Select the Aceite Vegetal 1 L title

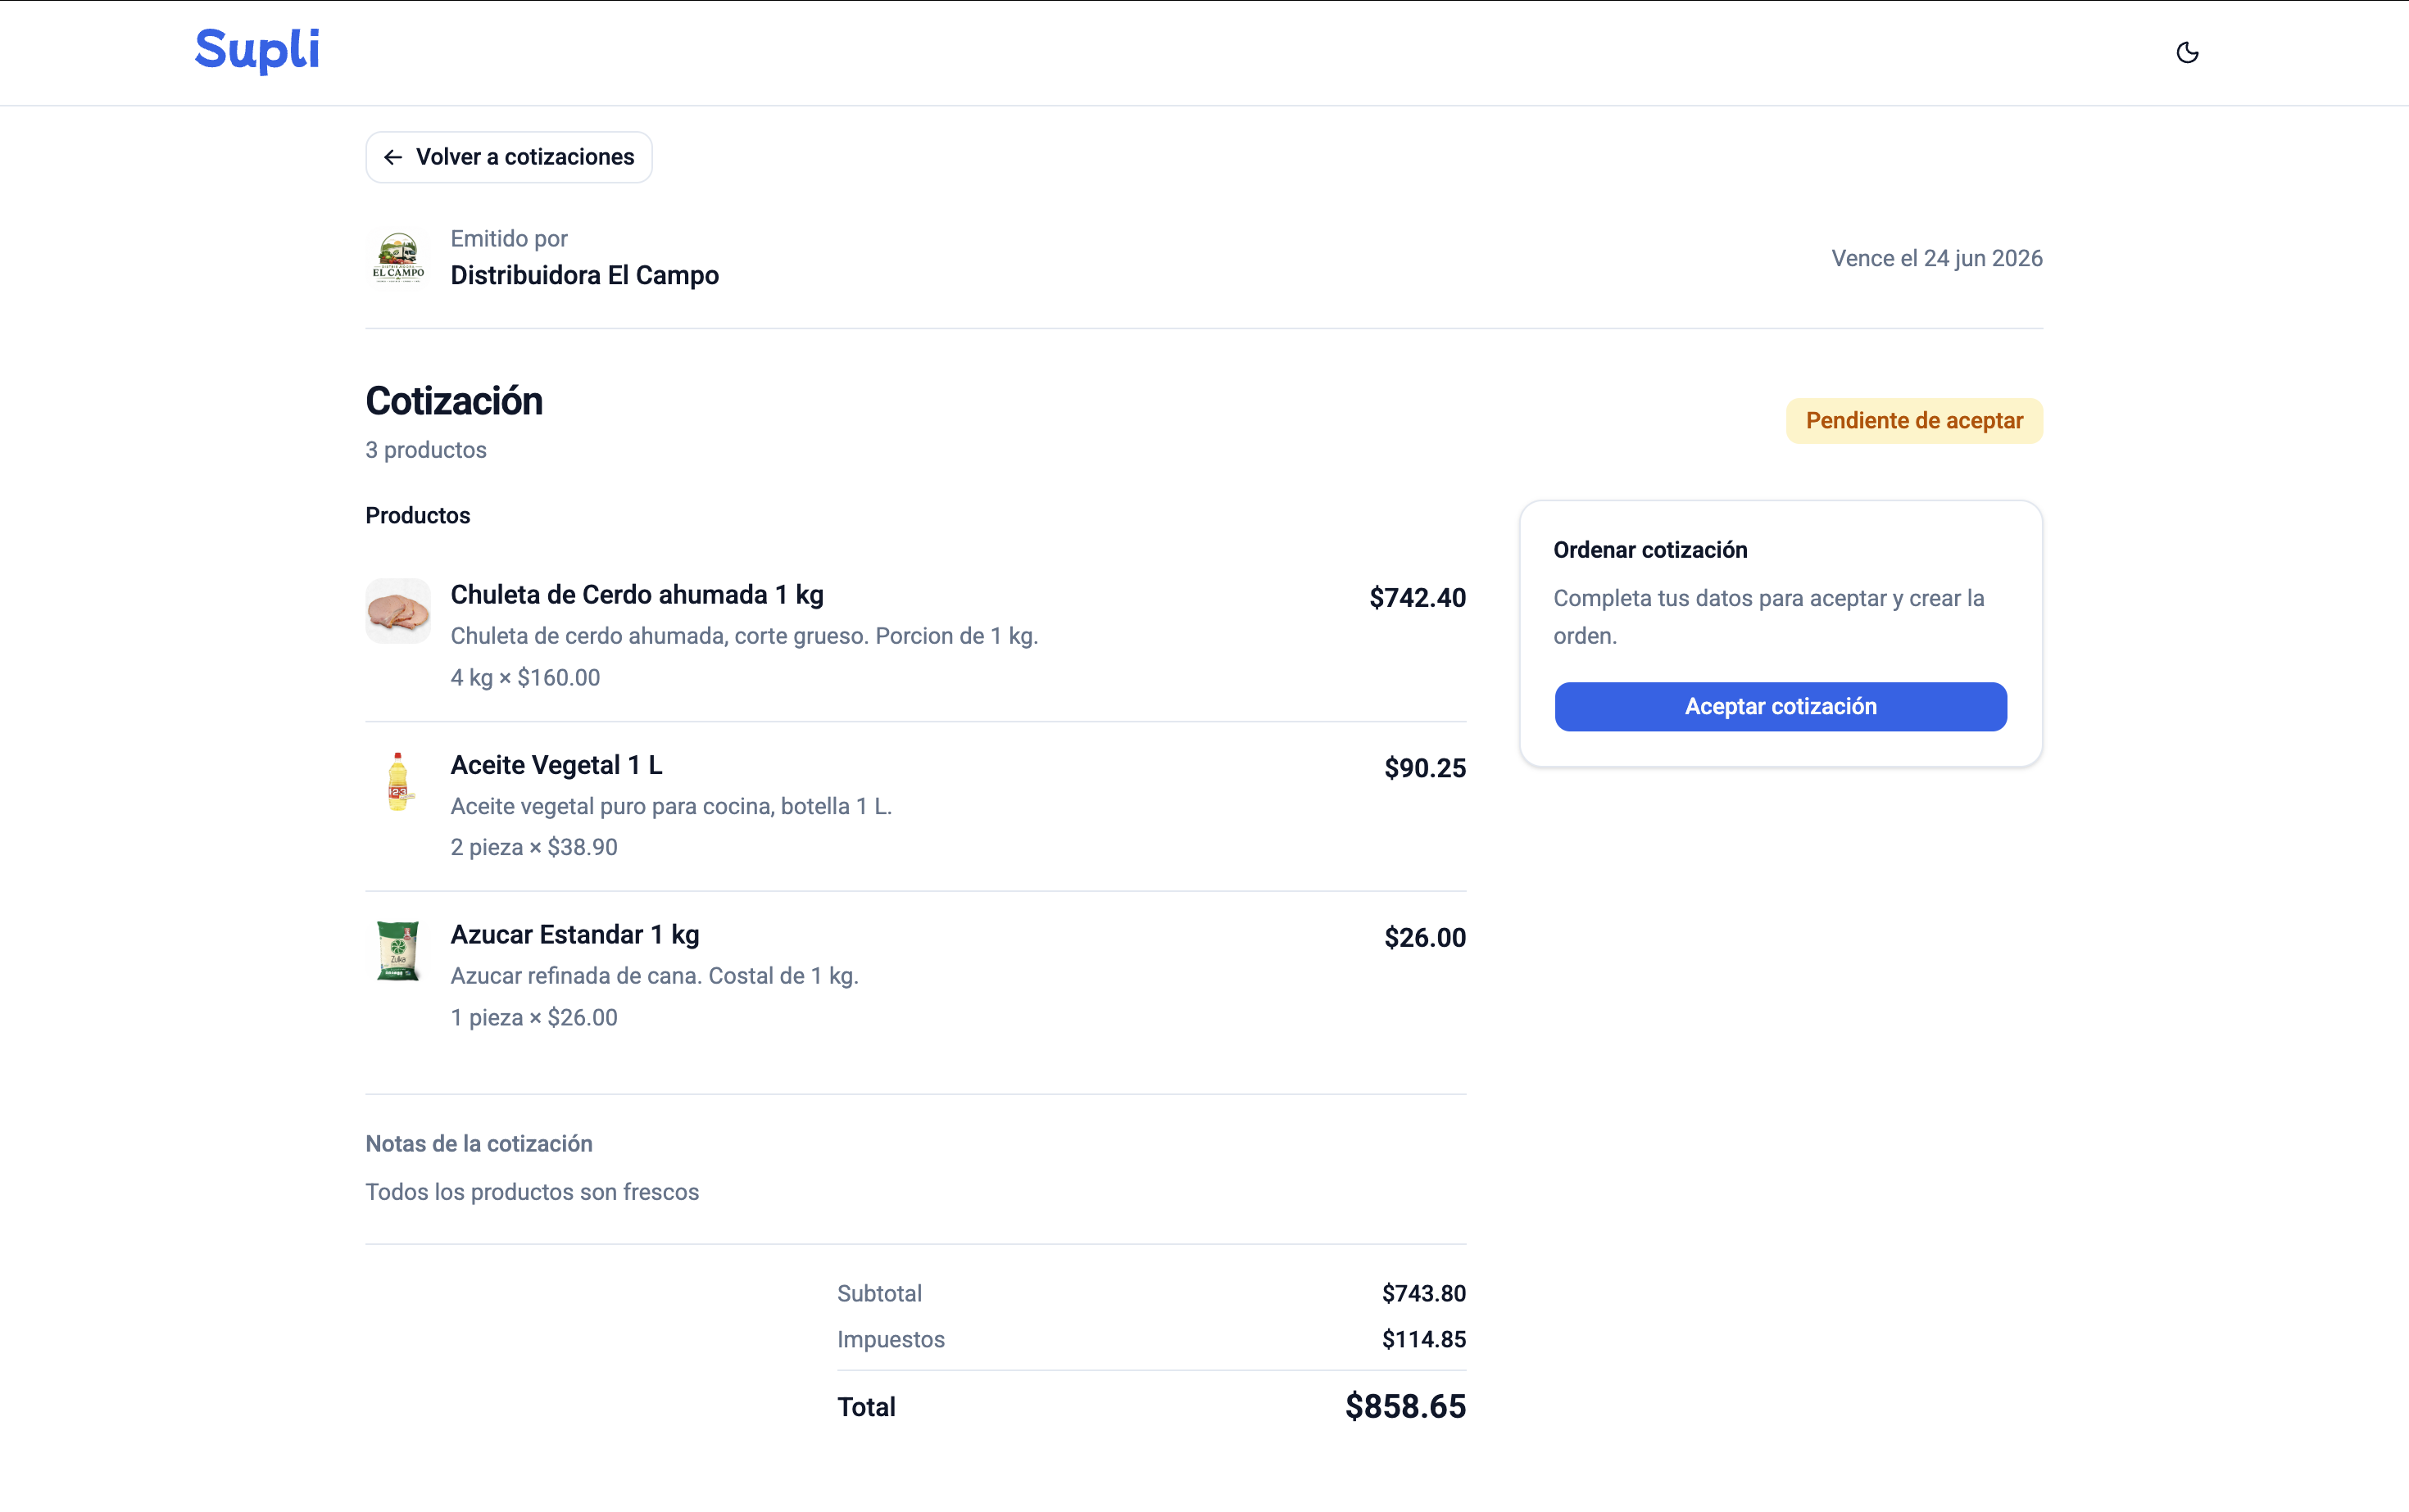pos(556,765)
